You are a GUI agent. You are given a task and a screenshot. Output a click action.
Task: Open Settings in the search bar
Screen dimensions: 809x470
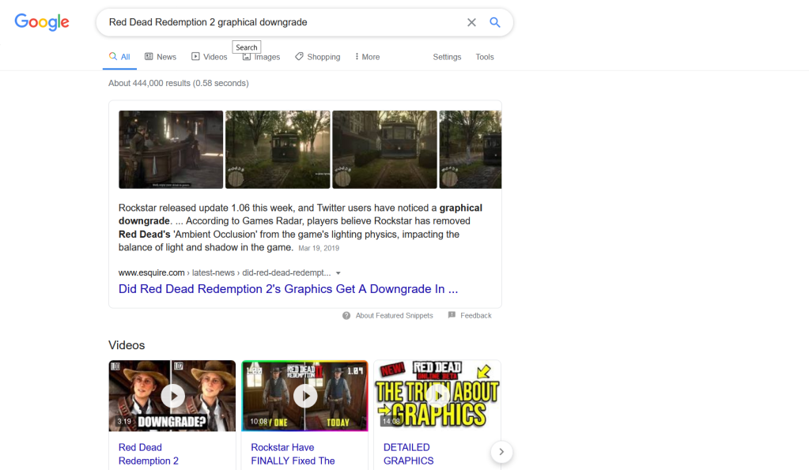point(447,57)
